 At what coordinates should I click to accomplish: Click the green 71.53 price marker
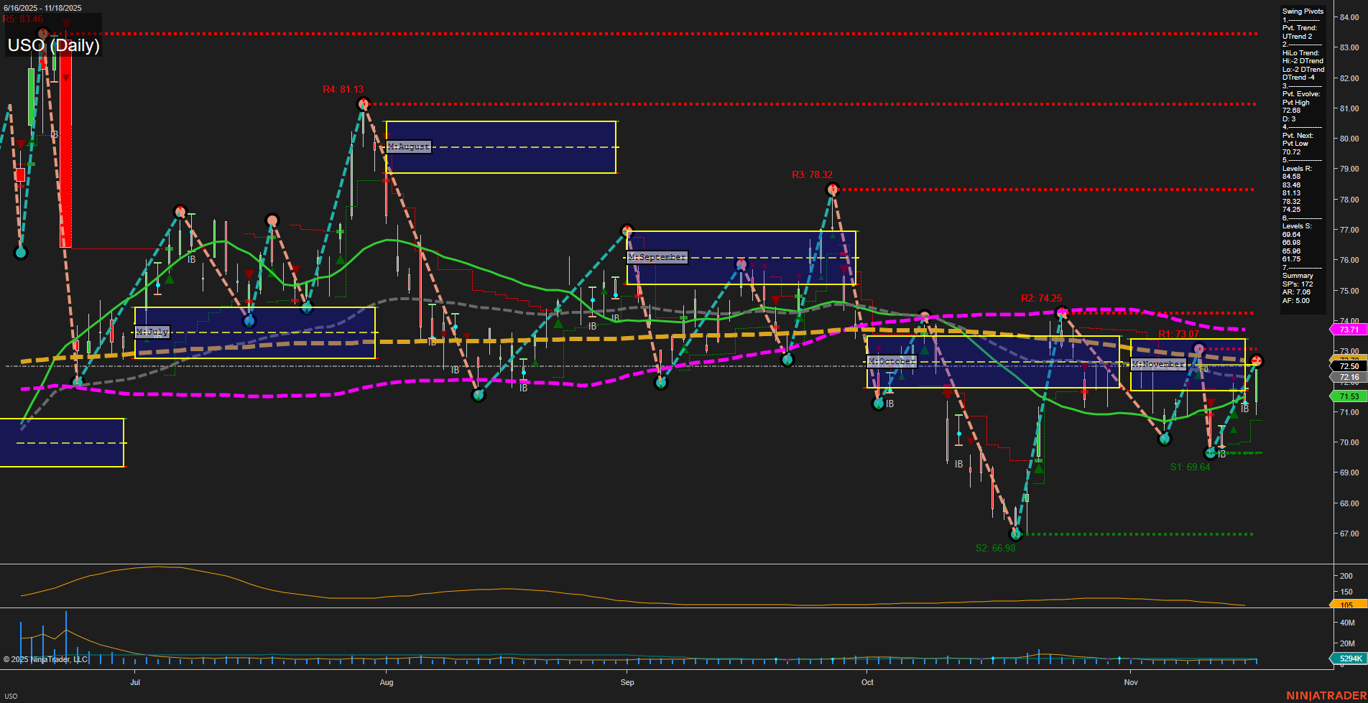pyautogui.click(x=1348, y=396)
